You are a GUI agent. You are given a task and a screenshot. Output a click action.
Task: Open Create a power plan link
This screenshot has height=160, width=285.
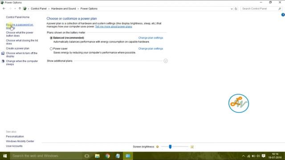pyautogui.click(x=18, y=48)
